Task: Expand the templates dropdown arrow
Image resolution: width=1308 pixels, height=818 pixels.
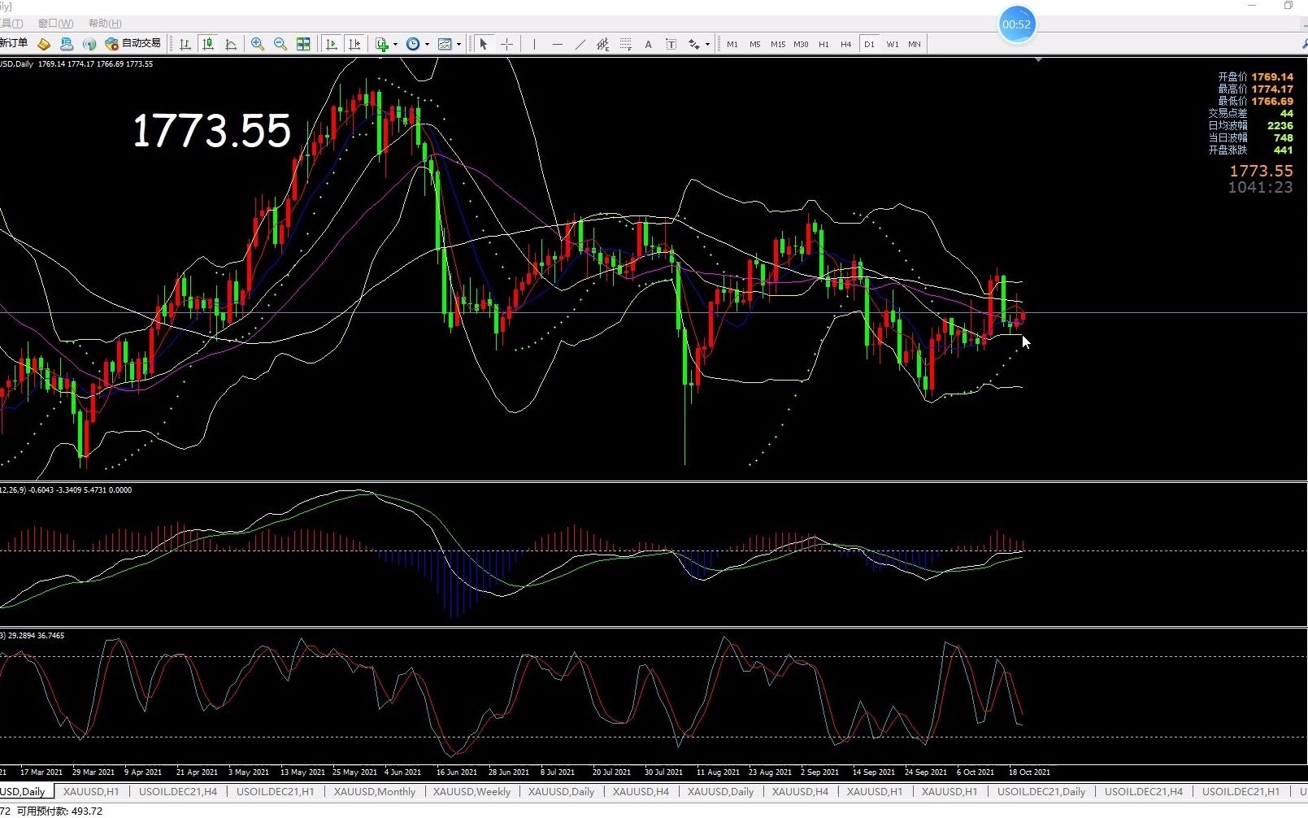Action: (x=458, y=44)
